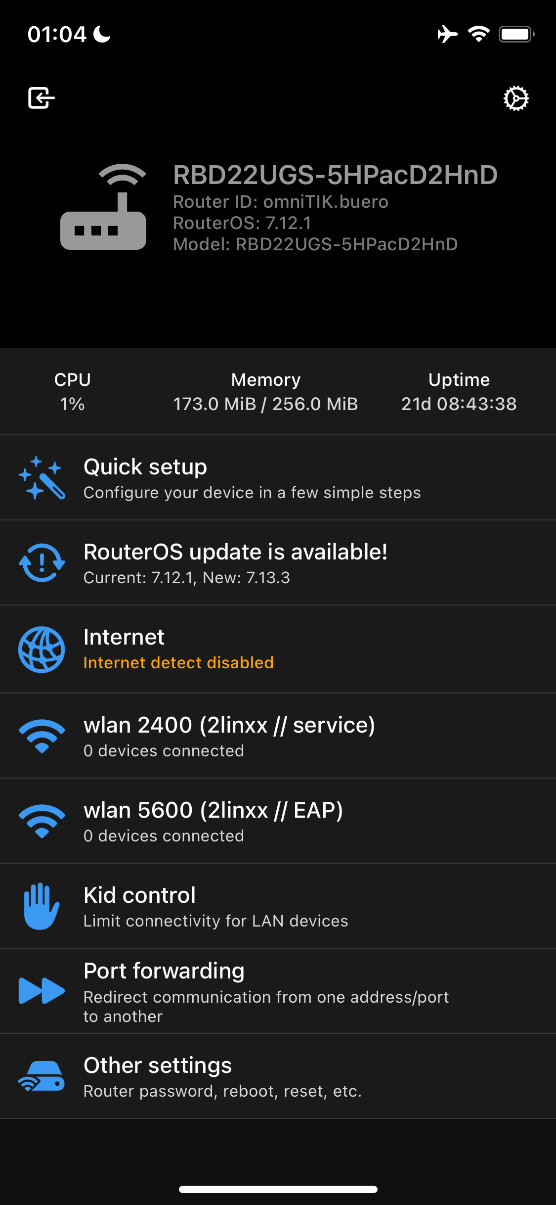Open Other settings for password and reboot

point(222,1076)
